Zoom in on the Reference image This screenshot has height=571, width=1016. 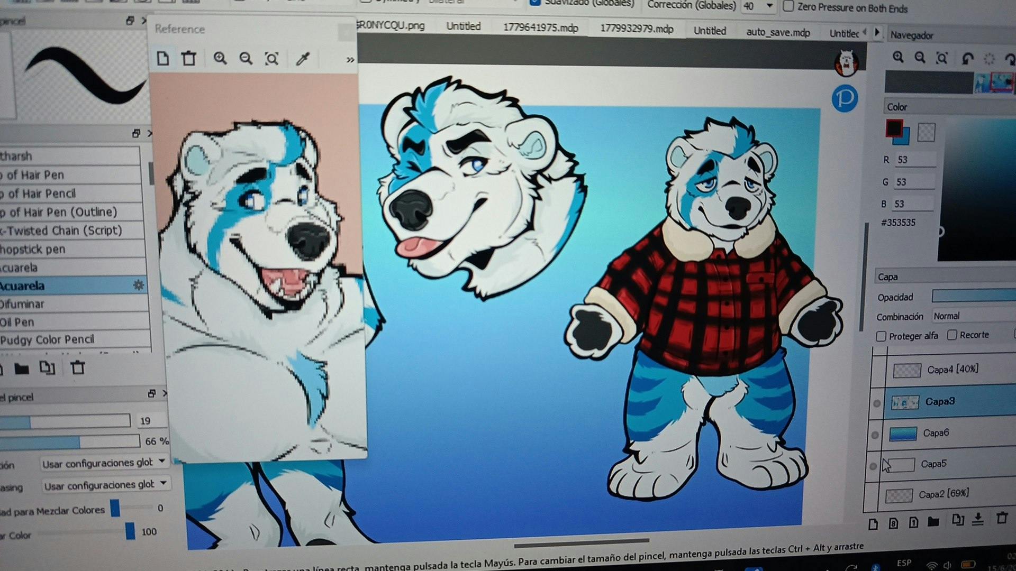coord(220,58)
